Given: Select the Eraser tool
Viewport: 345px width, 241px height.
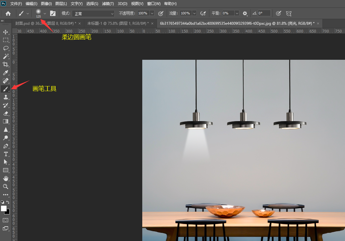Looking at the screenshot, I should click(x=6, y=113).
